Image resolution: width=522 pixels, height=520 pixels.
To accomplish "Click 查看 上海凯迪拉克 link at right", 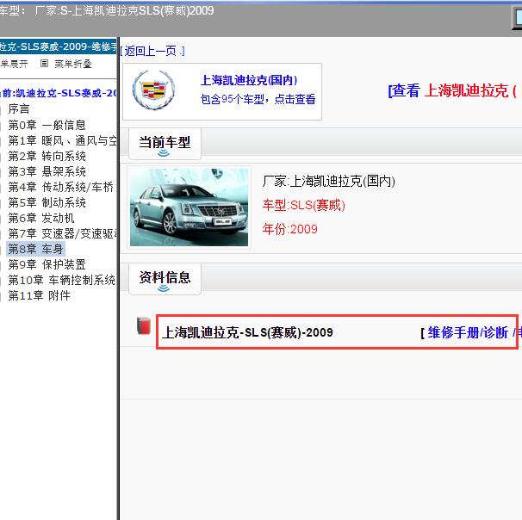I will pyautogui.click(x=454, y=90).
